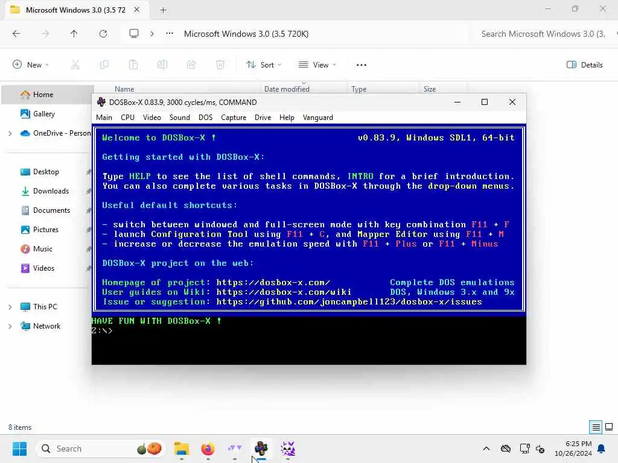Go forward in File Explorer
618x463 pixels.
[45, 34]
